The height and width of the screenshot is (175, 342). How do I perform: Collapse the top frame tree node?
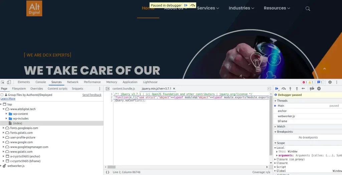[1, 104]
